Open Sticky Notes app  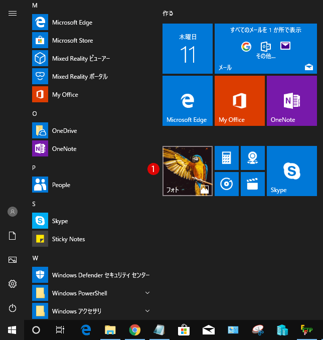click(x=91, y=239)
